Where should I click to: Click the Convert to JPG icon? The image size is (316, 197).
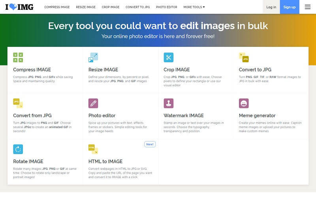tap(244, 57)
